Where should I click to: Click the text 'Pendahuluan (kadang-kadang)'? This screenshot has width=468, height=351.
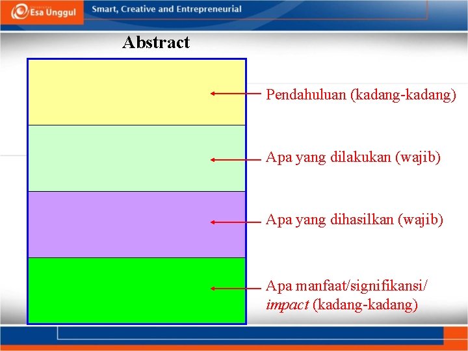(x=361, y=95)
